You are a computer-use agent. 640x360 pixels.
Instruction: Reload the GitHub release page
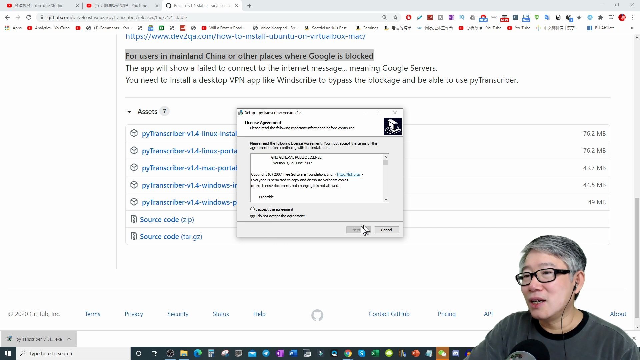(x=29, y=17)
